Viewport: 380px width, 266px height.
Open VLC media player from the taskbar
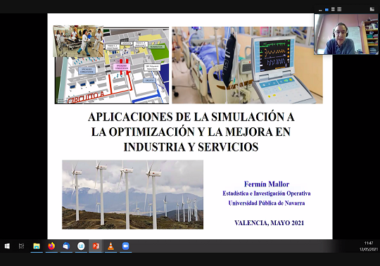(x=110, y=246)
